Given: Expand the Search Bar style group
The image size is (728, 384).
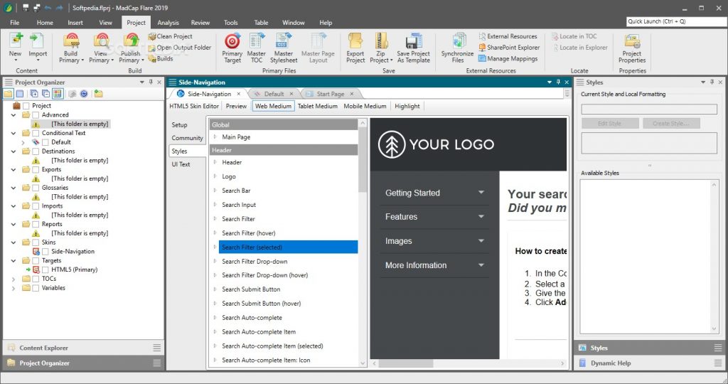Looking at the screenshot, I should (215, 191).
